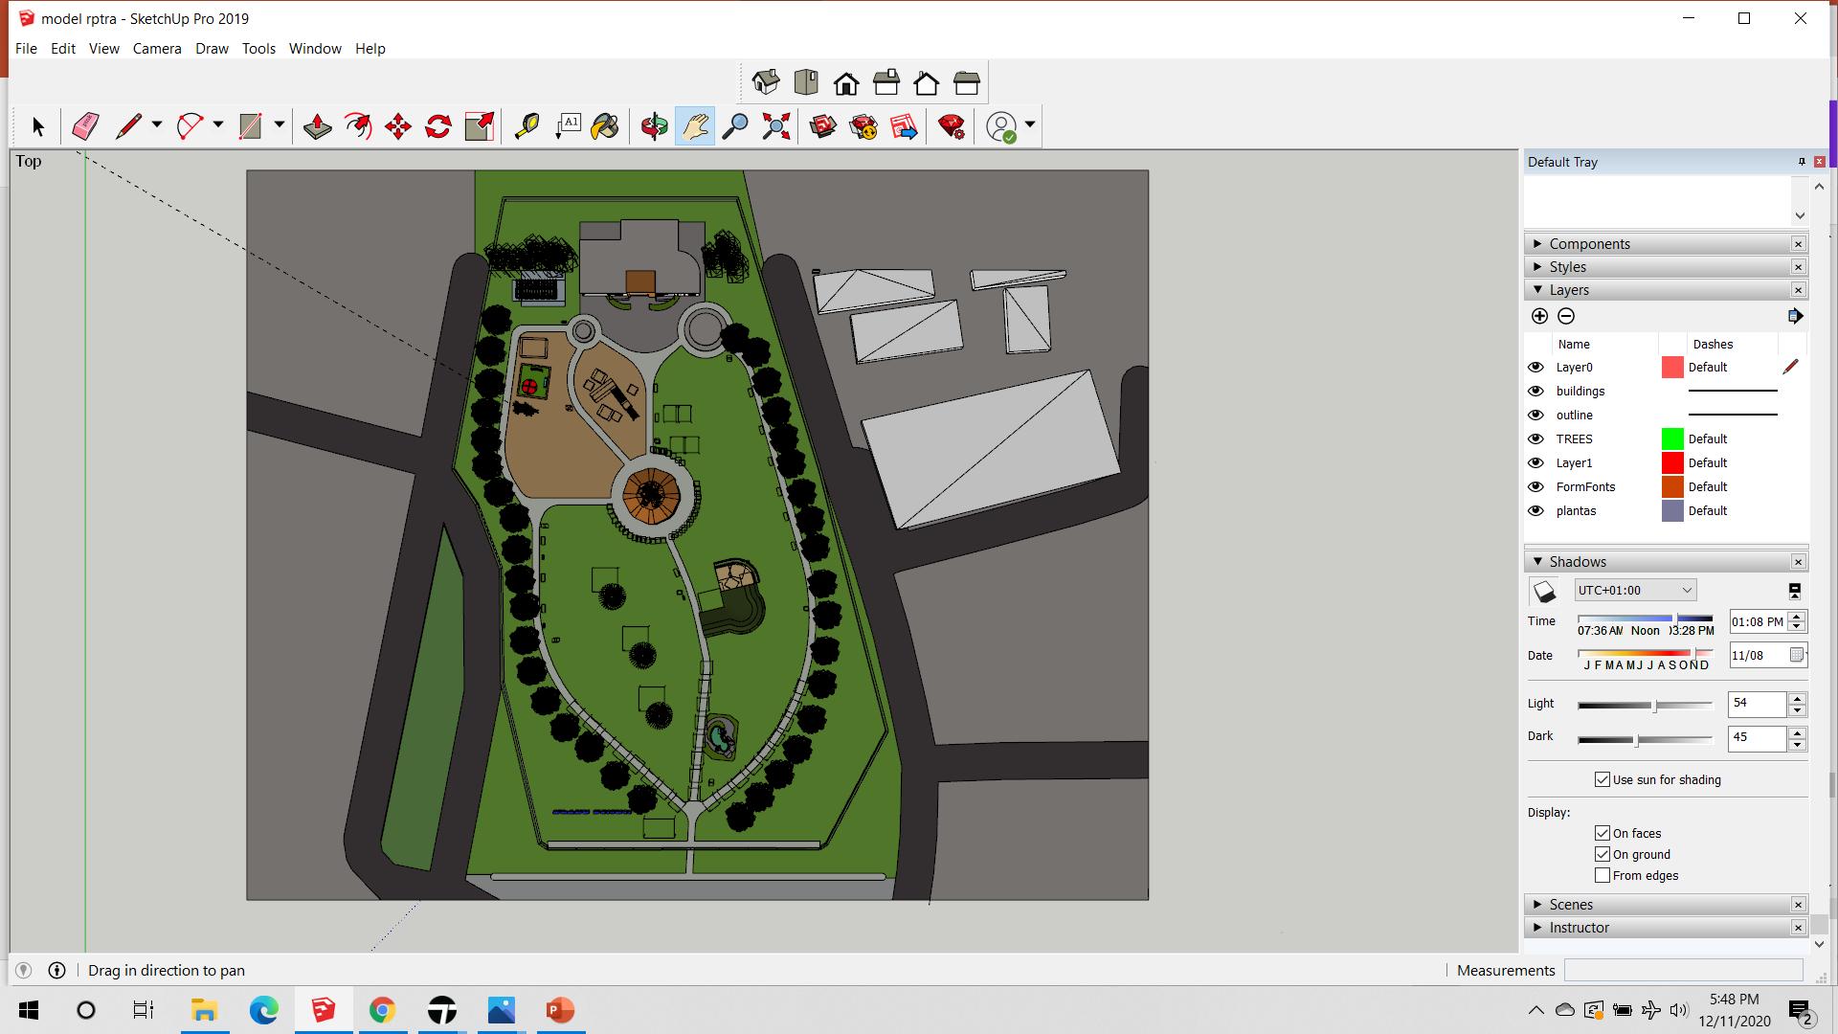The image size is (1838, 1034).
Task: Switch to Iso view icon
Action: [766, 83]
